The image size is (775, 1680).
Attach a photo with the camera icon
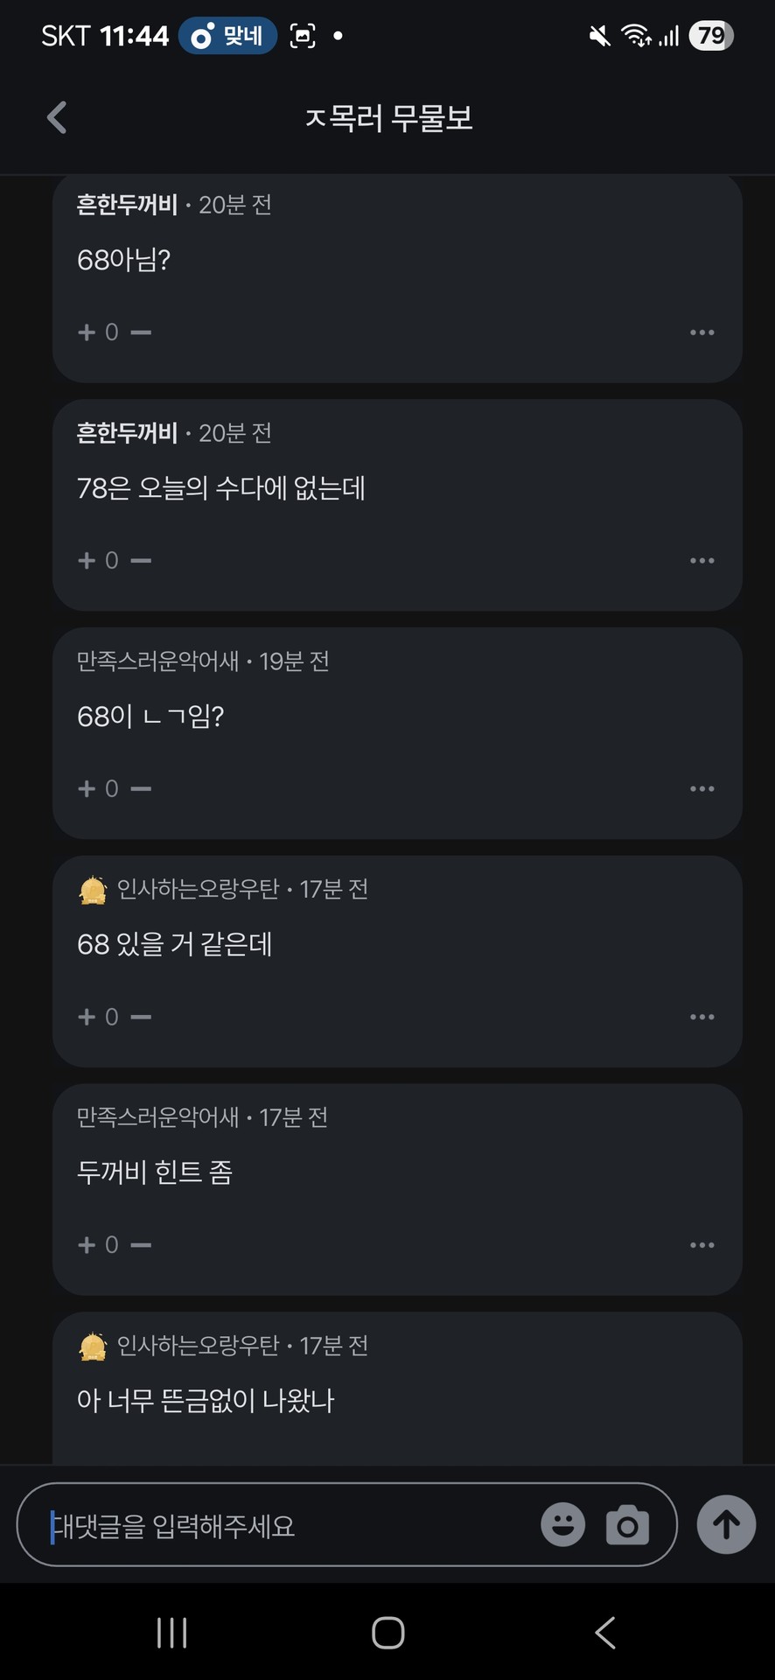coord(627,1525)
